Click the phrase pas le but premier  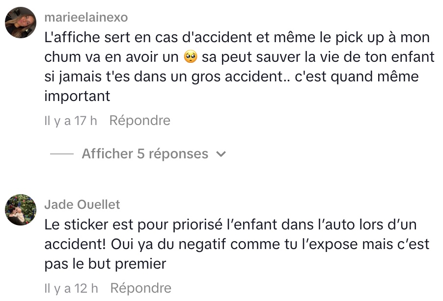(105, 264)
